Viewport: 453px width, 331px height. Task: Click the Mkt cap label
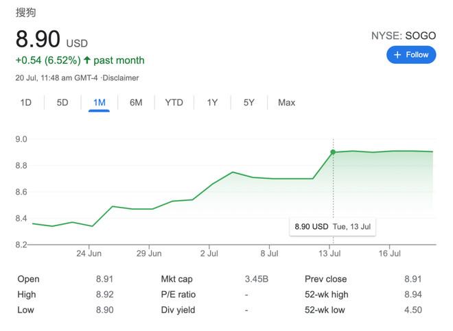[176, 279]
